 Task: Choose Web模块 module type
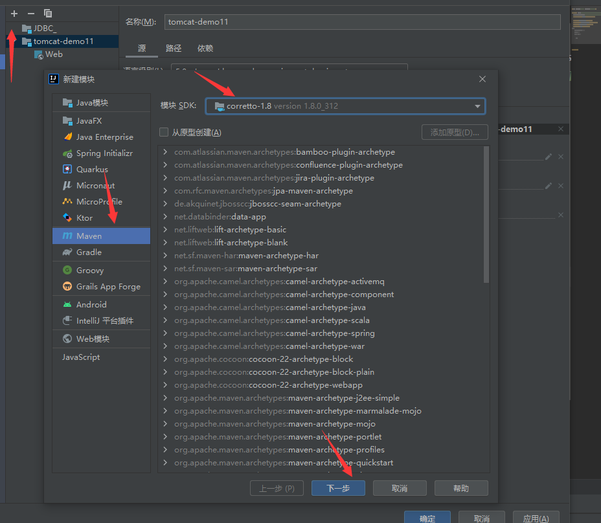(x=101, y=339)
